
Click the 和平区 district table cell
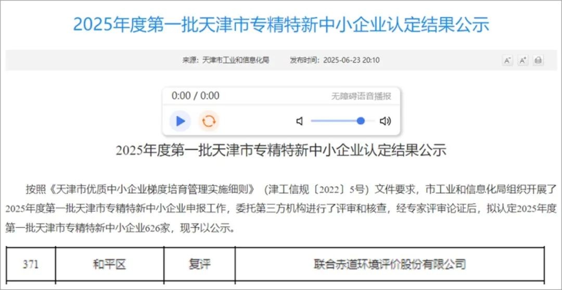pyautogui.click(x=109, y=264)
